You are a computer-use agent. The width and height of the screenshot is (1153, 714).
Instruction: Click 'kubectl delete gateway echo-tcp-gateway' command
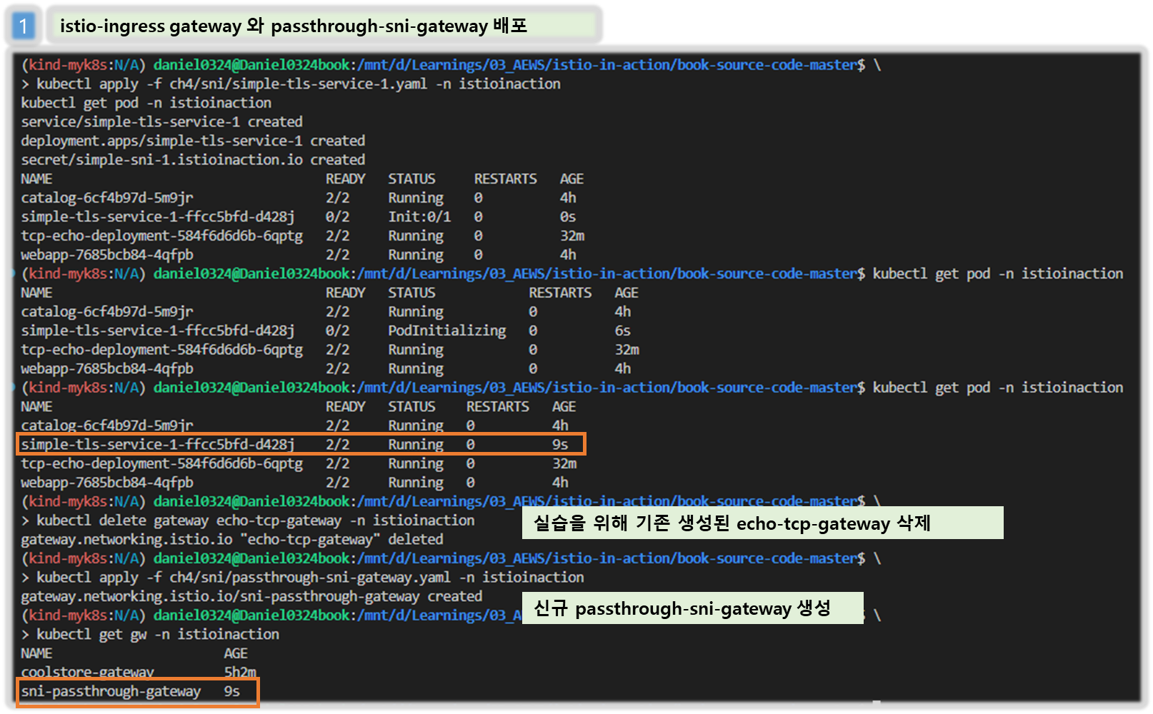click(248, 521)
